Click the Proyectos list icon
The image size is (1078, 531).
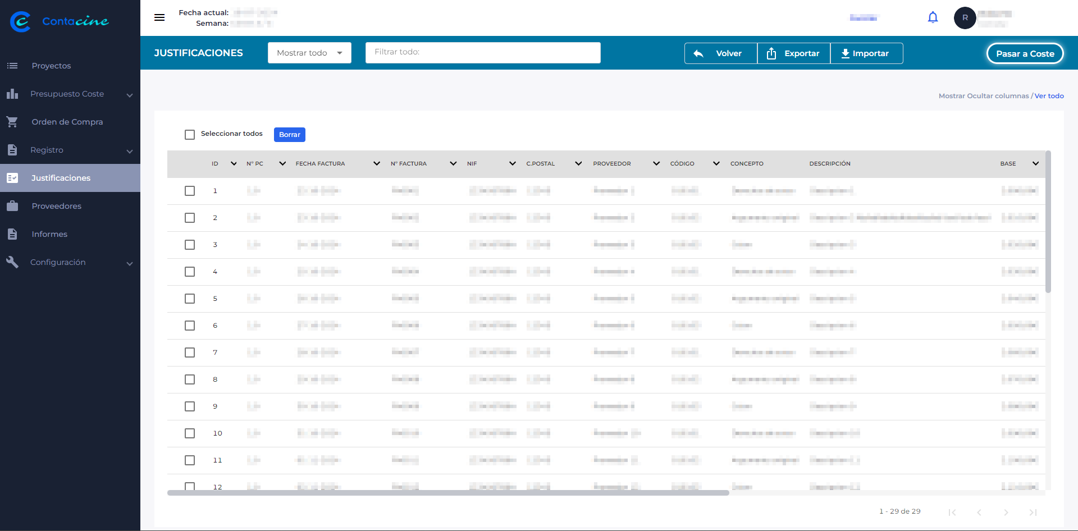pos(12,66)
